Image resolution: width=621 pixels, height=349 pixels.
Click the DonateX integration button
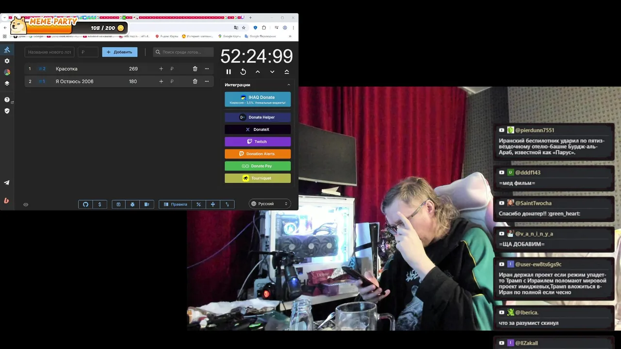click(258, 129)
